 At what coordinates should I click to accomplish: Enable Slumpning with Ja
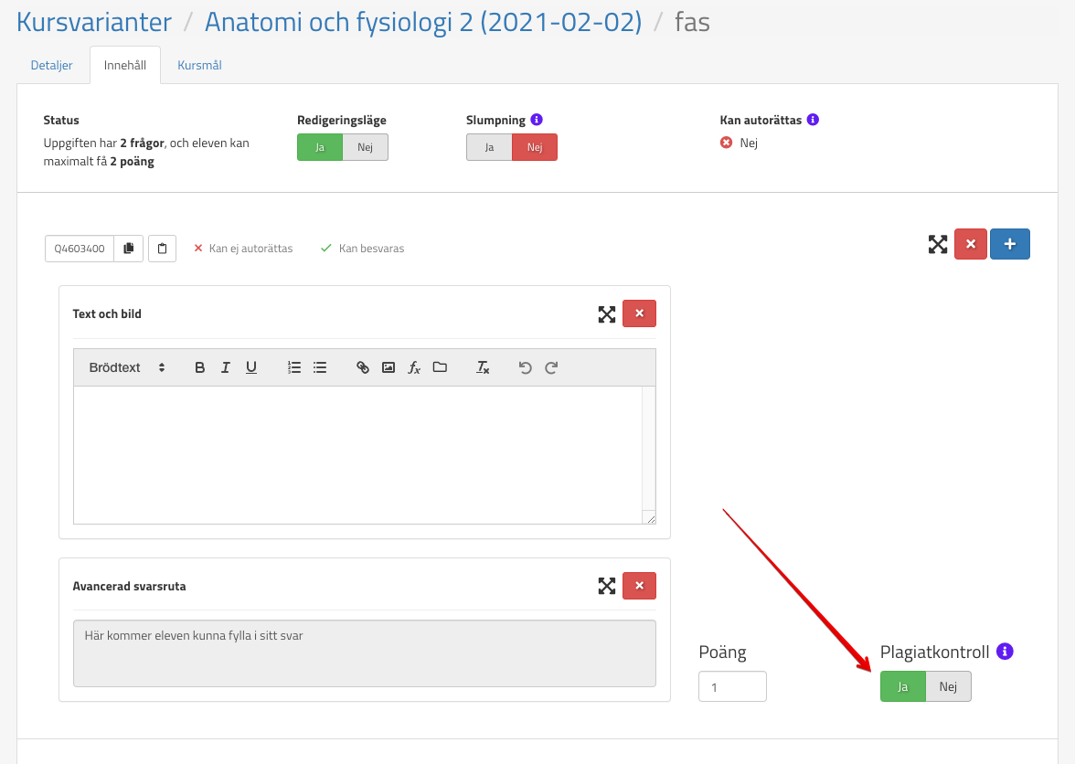coord(489,147)
